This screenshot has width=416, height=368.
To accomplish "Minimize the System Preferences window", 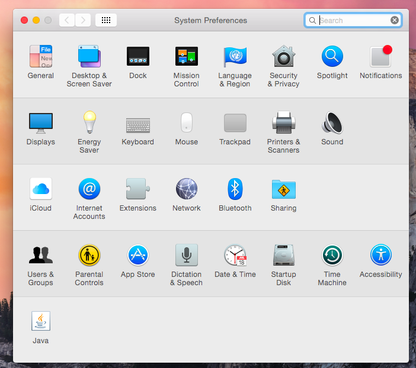I will tap(36, 20).
